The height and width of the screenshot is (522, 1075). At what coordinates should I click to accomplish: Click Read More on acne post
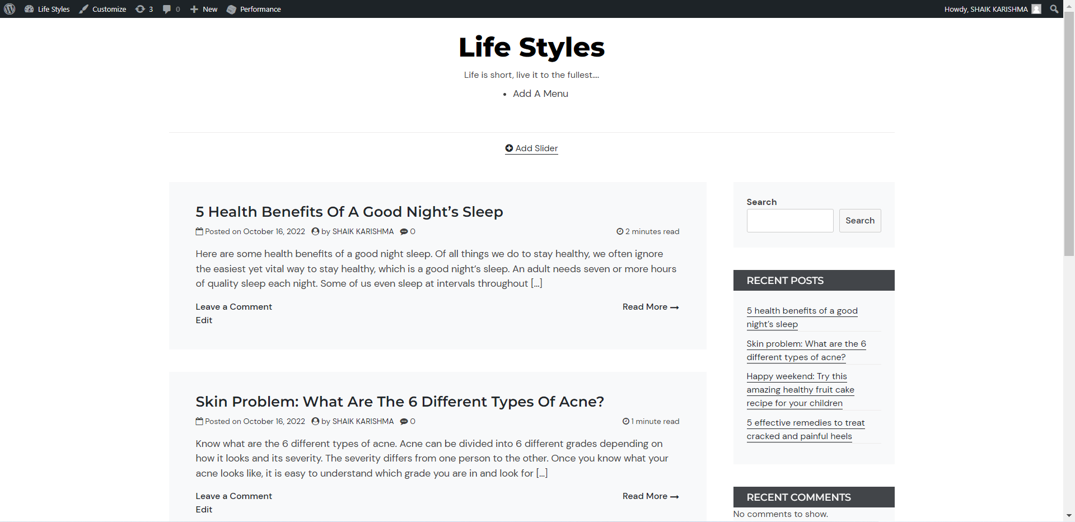pyautogui.click(x=651, y=496)
